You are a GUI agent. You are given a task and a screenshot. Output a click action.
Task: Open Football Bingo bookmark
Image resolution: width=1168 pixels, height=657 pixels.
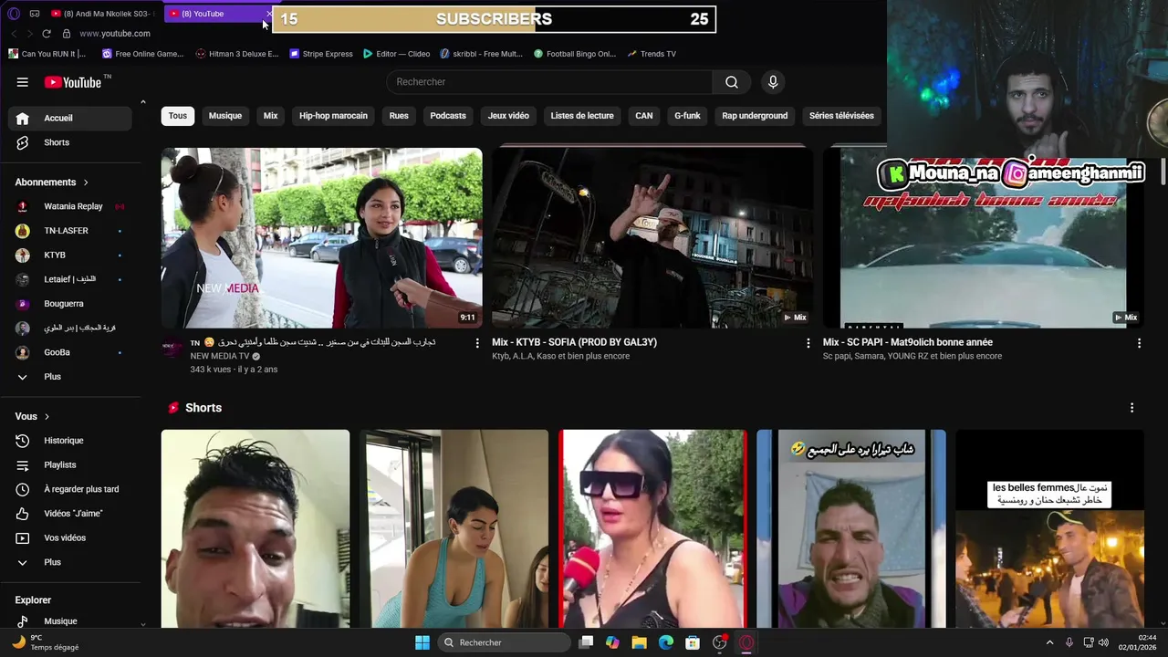(575, 54)
